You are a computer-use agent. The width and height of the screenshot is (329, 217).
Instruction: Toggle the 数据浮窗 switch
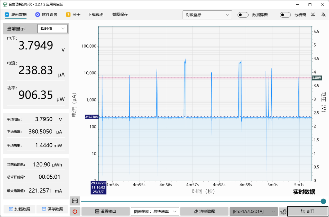(x=243, y=15)
